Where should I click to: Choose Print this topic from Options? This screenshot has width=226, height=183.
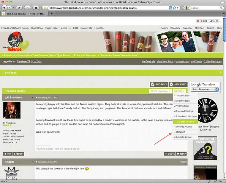[185, 106]
